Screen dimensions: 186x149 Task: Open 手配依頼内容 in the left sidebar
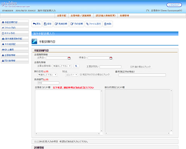(x=15, y=22)
